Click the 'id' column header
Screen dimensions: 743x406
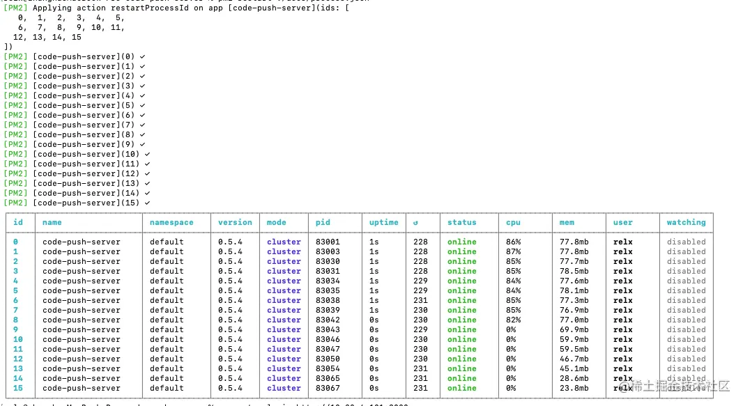[18, 222]
